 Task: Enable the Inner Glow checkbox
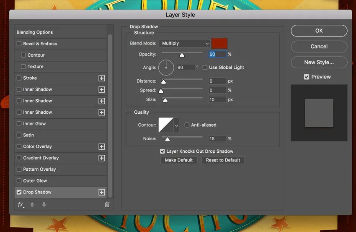(19, 124)
